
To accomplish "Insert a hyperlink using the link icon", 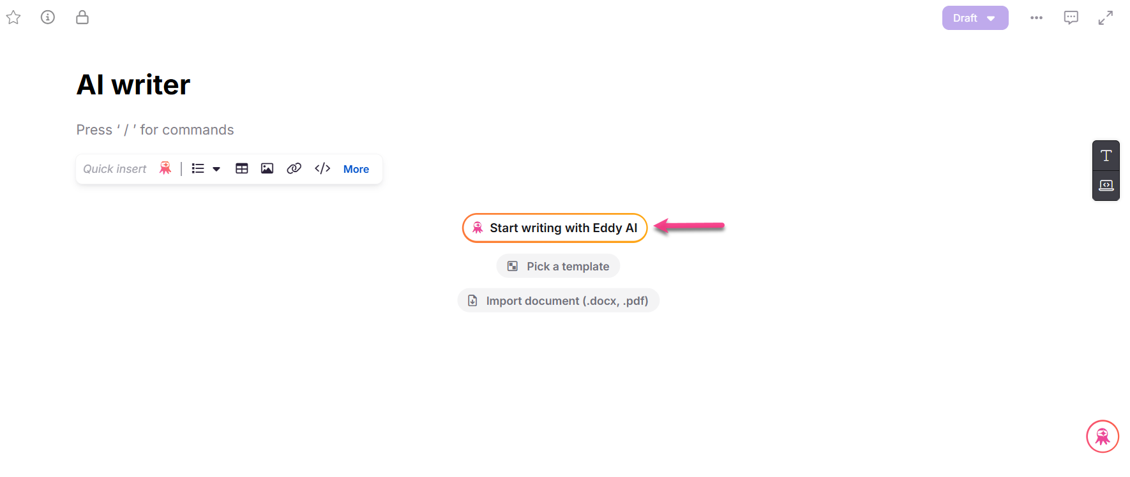I will pyautogui.click(x=294, y=168).
